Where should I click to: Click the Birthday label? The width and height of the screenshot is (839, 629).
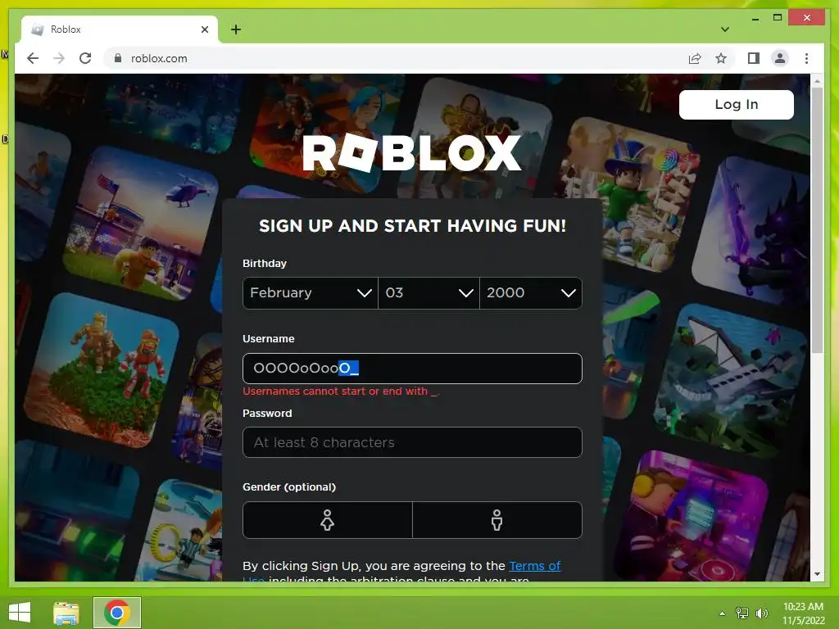coord(265,263)
